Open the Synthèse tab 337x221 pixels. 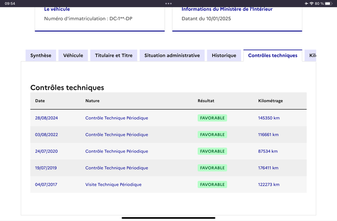coord(41,56)
